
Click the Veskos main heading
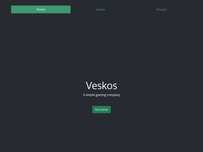(101, 86)
